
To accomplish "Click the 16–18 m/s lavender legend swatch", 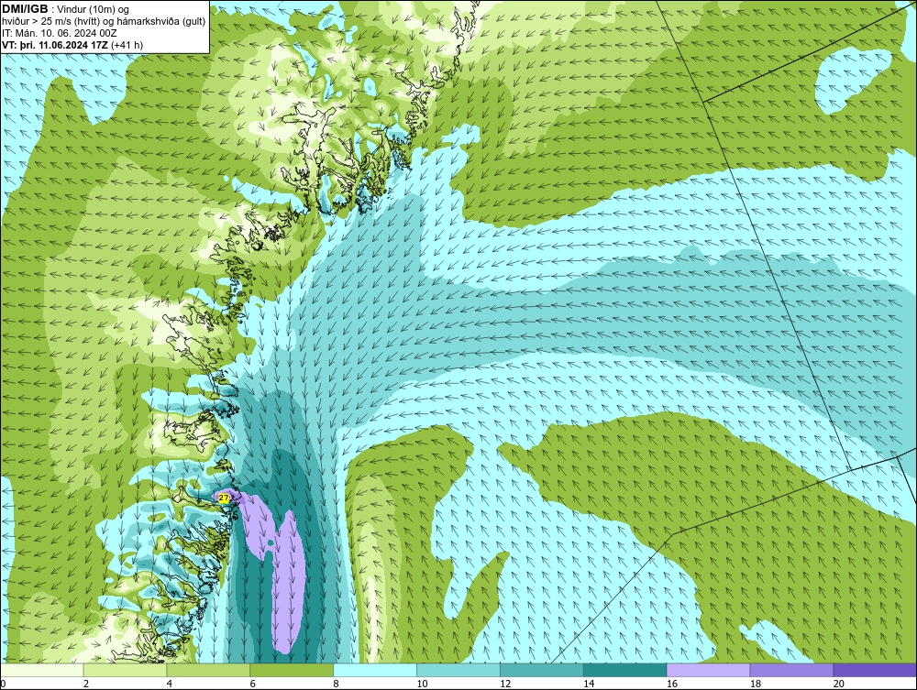I will click(708, 670).
